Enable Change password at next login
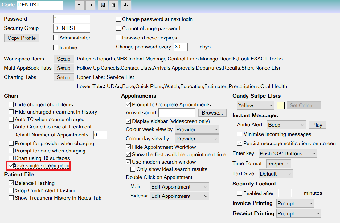The height and width of the screenshot is (223, 340). (118, 19)
